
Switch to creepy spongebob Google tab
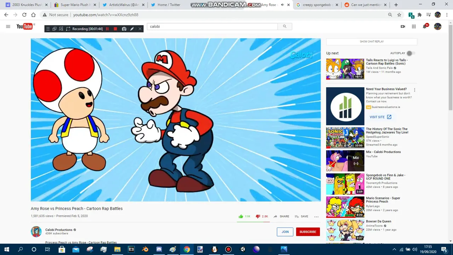click(317, 5)
